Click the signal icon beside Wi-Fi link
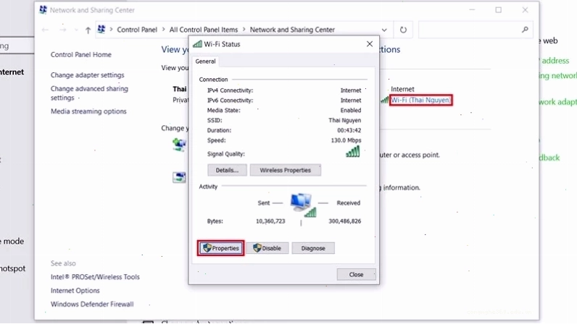This screenshot has width=577, height=324. pyautogui.click(x=385, y=100)
